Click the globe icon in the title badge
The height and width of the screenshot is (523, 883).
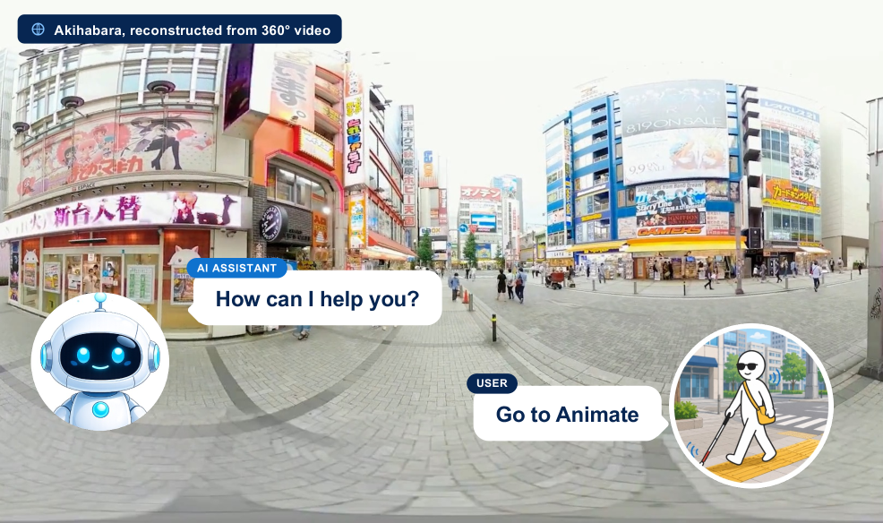(38, 30)
